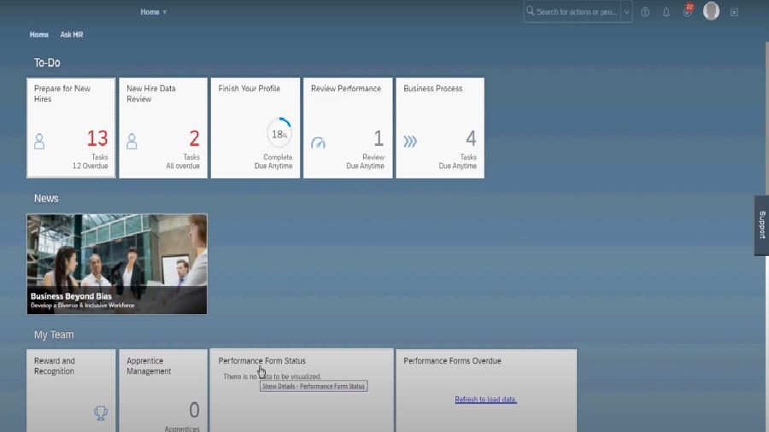Click gauge icon on Review Performance tile

(x=318, y=143)
